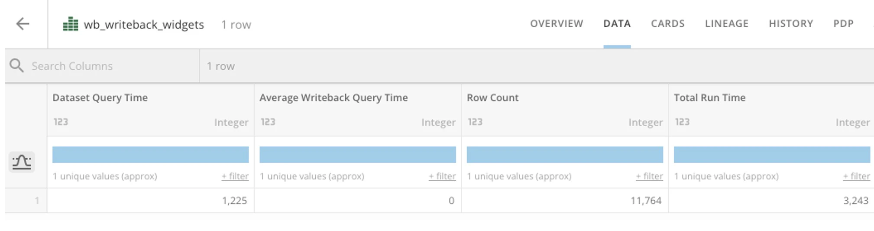The image size is (874, 231).
Task: Add filter on Average Writeback Query Time column
Action: 442,176
